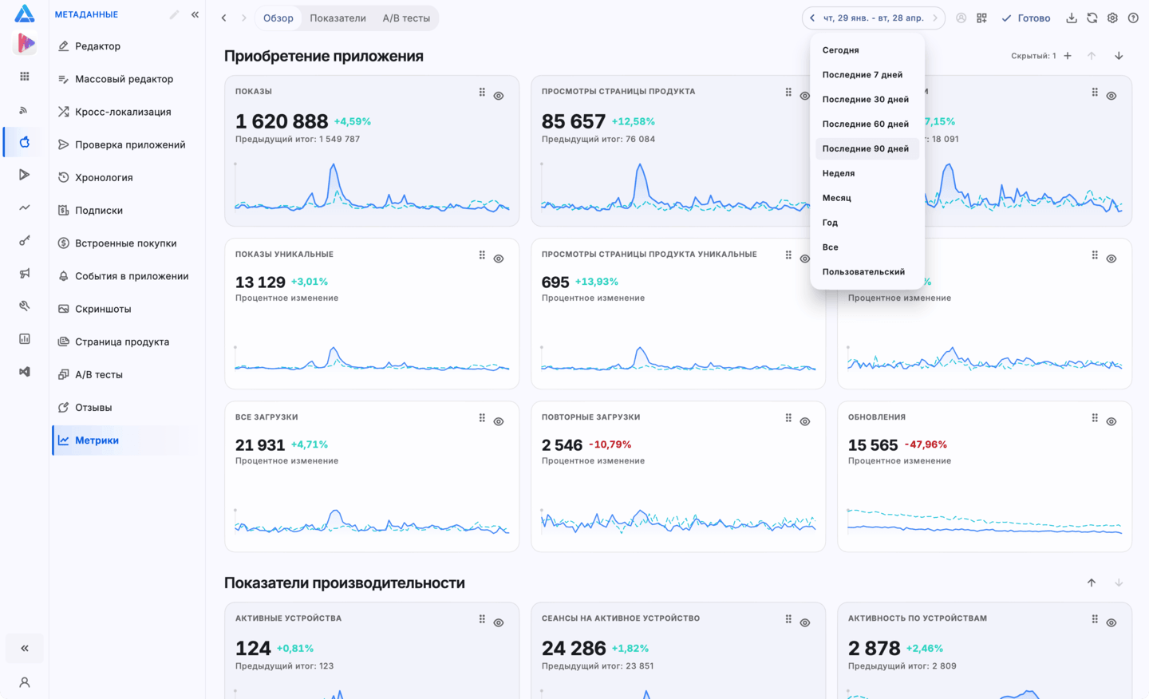This screenshot has width=1149, height=699.
Task: Collapse the Метаданные sidebar panel
Action: point(195,14)
